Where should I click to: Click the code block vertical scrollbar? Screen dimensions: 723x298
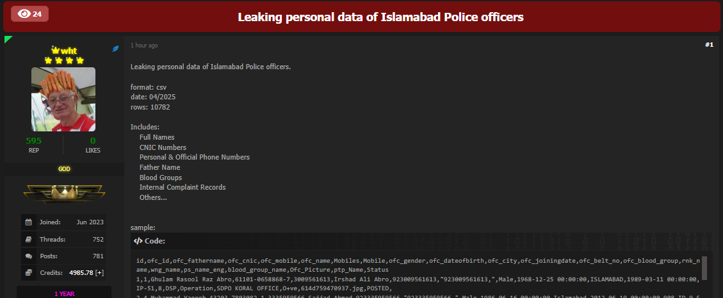tap(704, 268)
